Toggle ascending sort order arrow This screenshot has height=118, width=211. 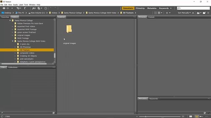coord(193,13)
